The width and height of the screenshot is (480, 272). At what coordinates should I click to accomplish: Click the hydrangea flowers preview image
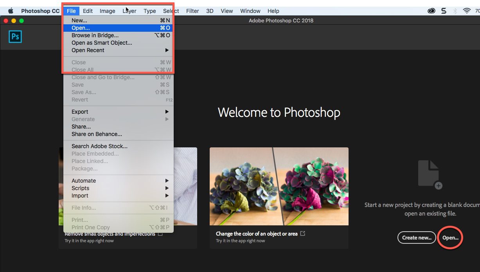point(279,186)
